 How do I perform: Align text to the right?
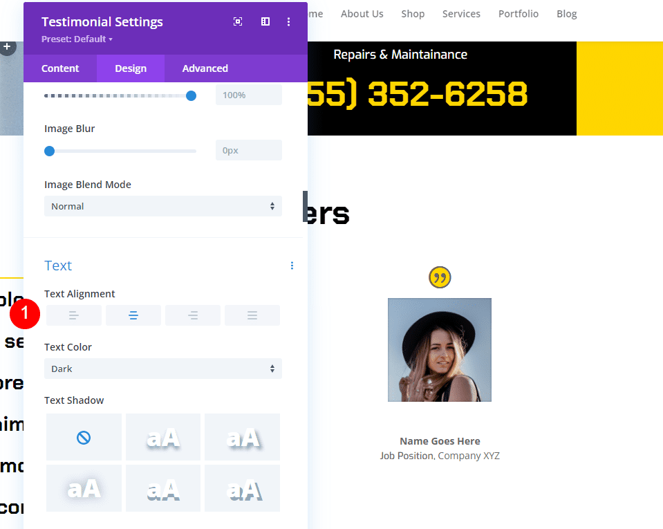click(193, 315)
